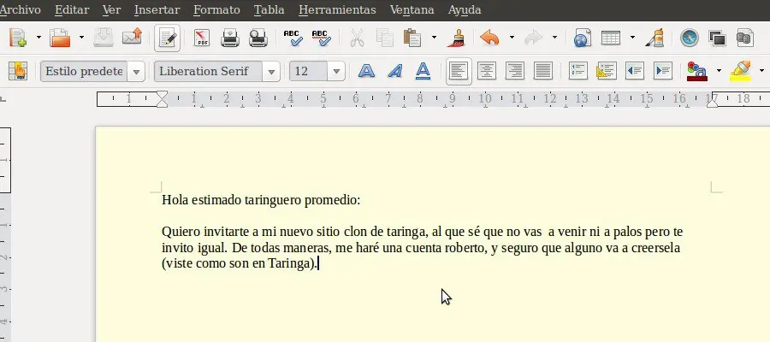The image size is (770, 342).
Task: Toggle underline text formatting
Action: (423, 71)
